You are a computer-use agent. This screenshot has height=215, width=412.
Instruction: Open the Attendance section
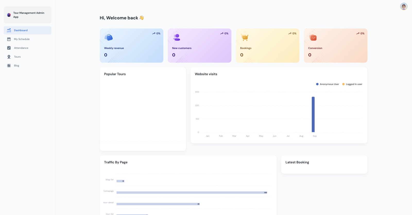pyautogui.click(x=28, y=48)
